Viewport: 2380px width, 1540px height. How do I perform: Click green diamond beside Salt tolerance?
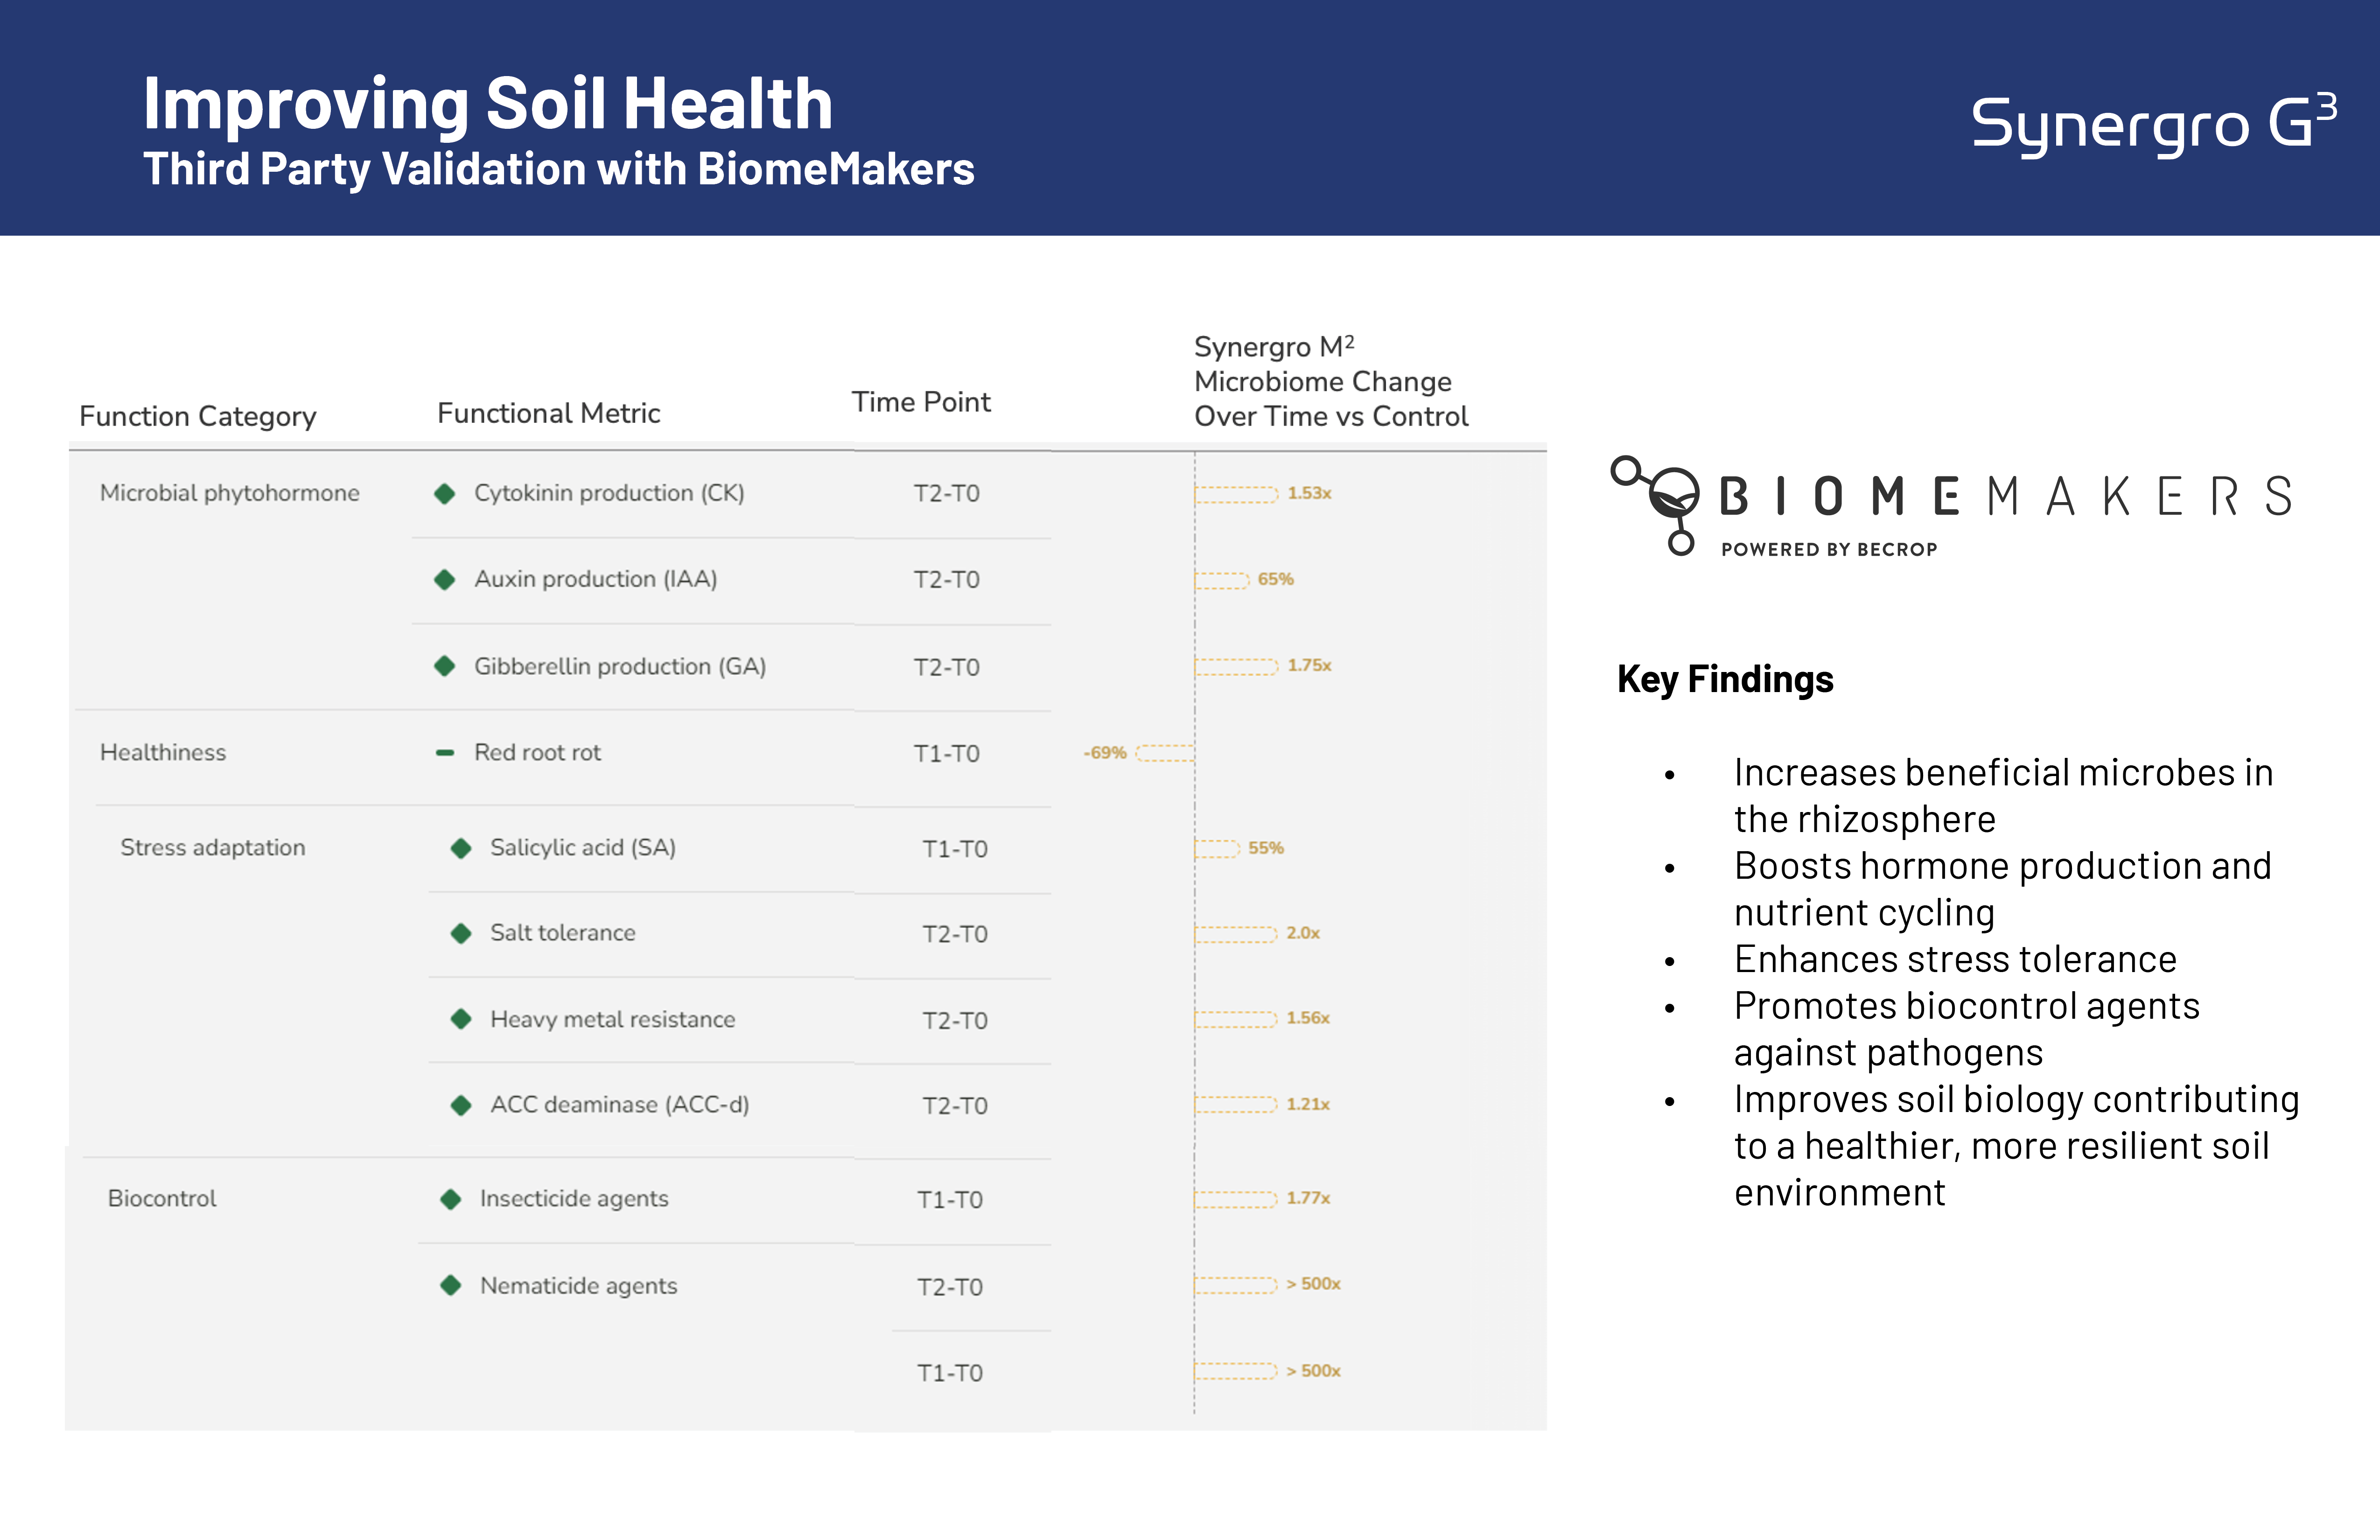point(461,933)
